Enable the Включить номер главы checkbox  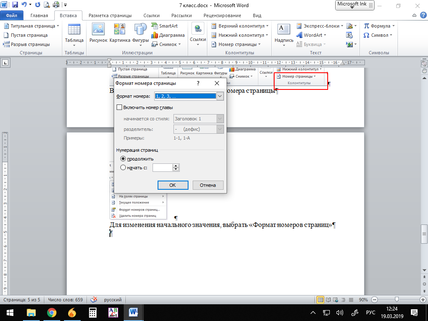coord(119,107)
